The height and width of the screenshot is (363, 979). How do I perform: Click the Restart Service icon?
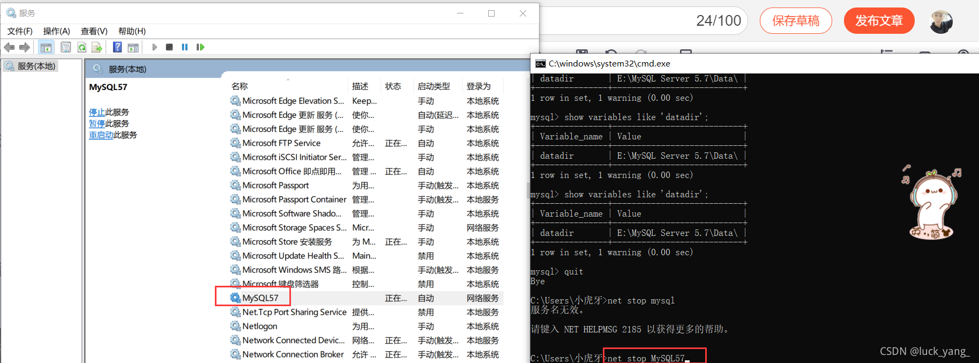click(x=200, y=47)
